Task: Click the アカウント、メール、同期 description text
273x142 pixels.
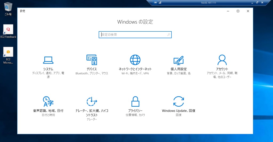Action: pos(222,75)
